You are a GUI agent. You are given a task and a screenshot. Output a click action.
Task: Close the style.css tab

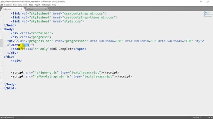[45, 9]
